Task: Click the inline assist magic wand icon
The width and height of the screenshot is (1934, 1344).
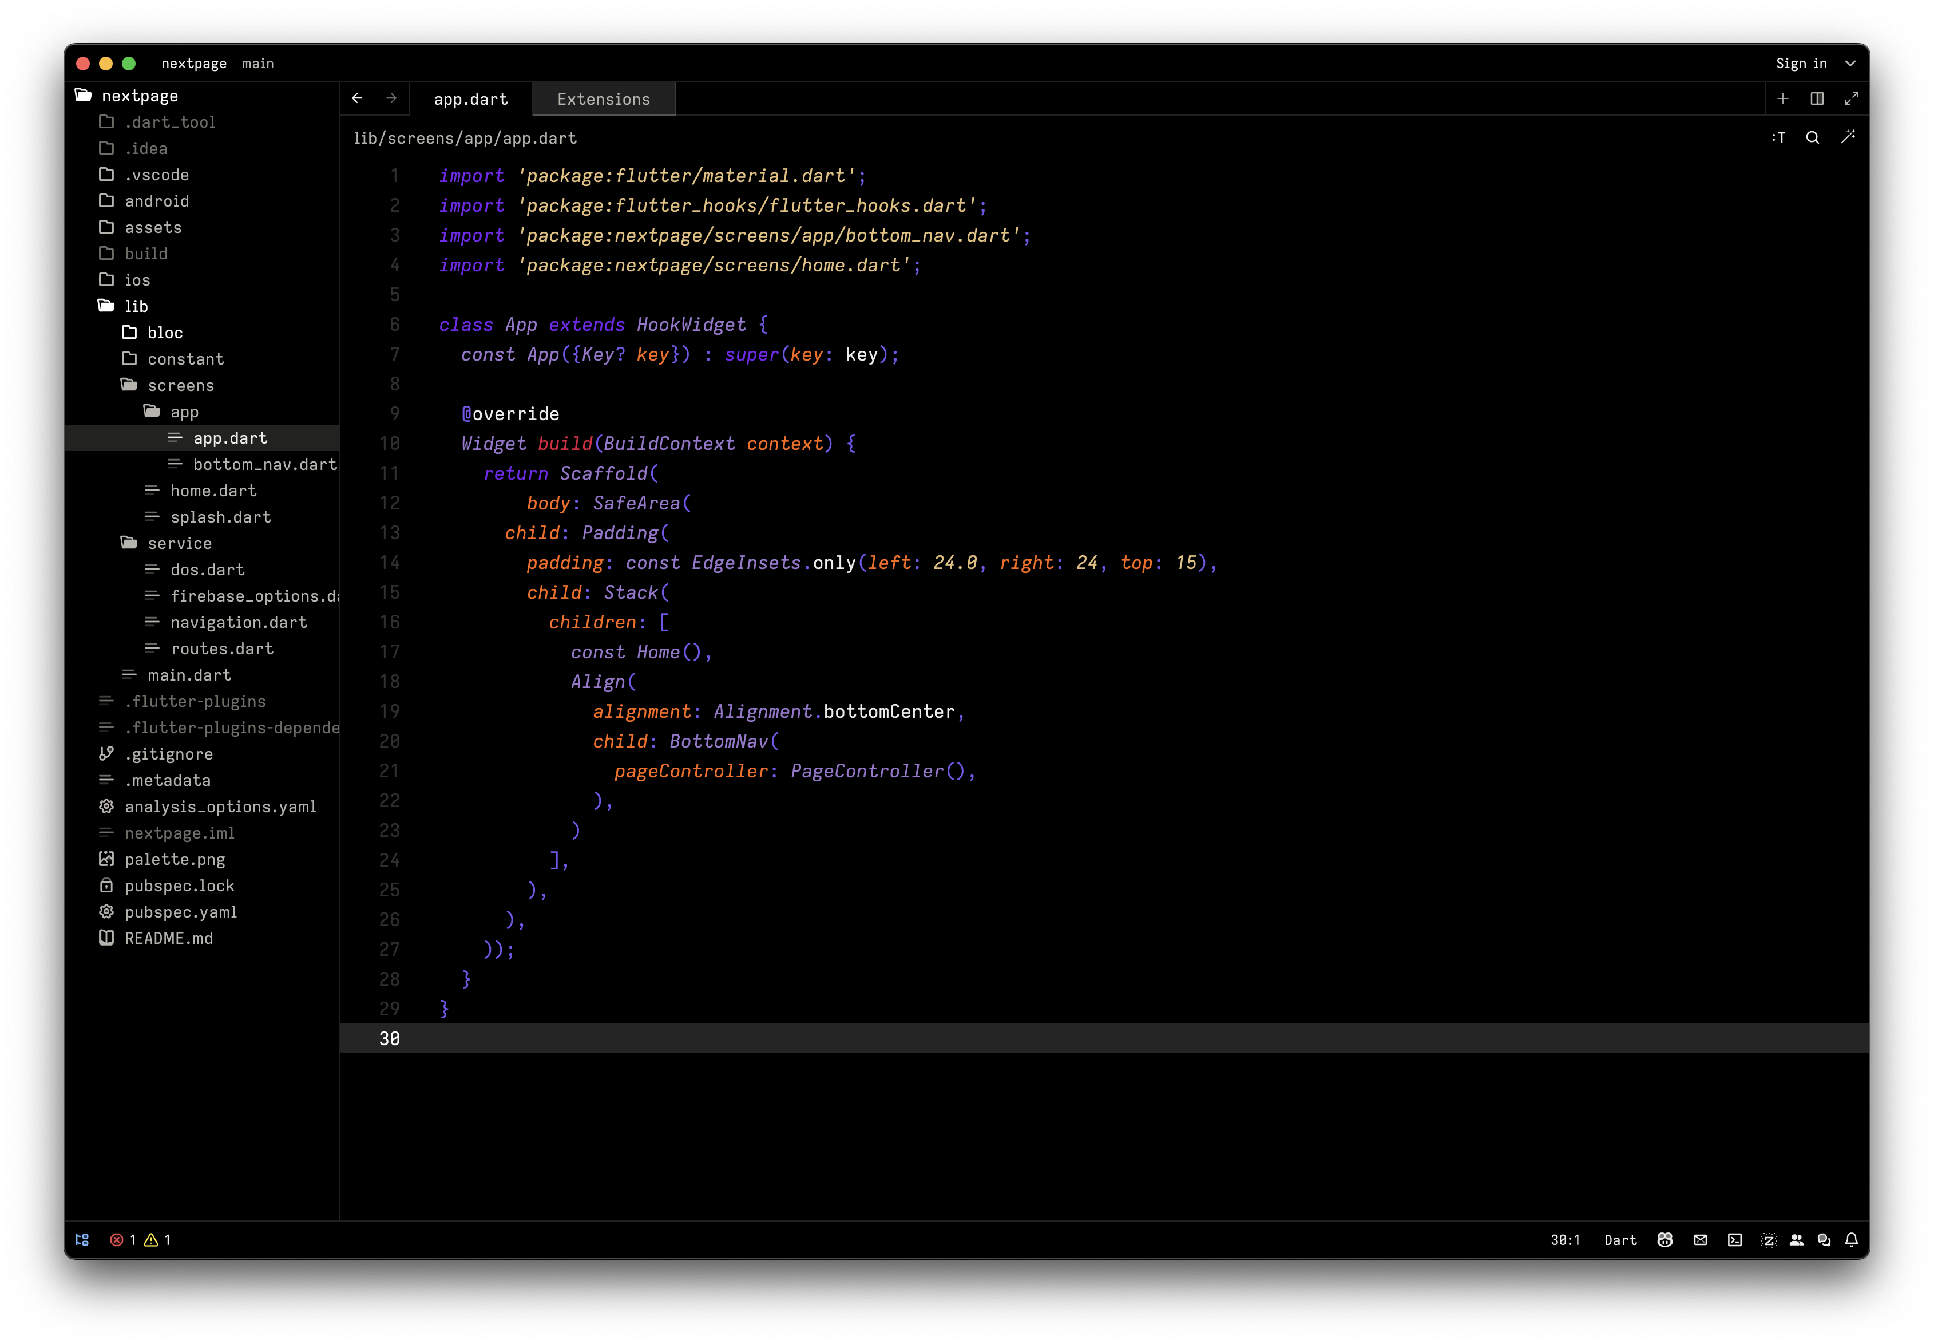Action: [1848, 137]
